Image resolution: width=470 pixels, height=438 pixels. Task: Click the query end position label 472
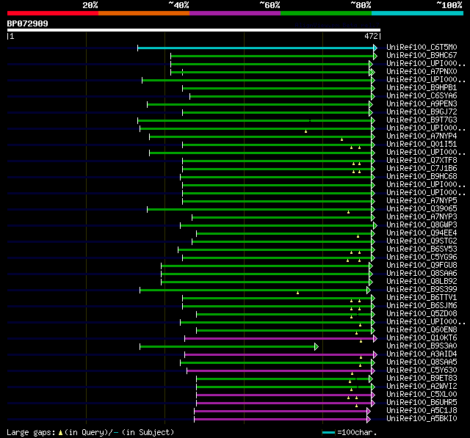click(x=371, y=36)
